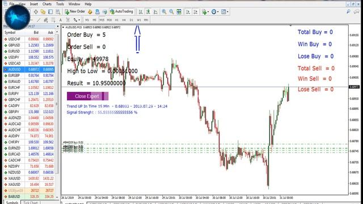This screenshot has width=363, height=204.
Task: Select the XAUUSD row in Market Watch
Action: coord(29,178)
